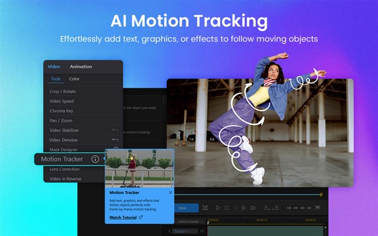Step to next frame in preview controls

(x=244, y=207)
